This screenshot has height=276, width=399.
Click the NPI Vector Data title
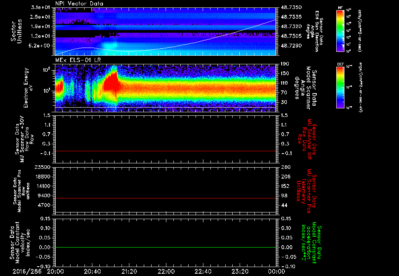coord(79,4)
